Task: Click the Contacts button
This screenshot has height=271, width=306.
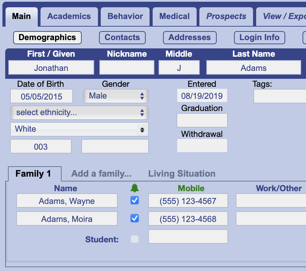Action: click(x=122, y=37)
